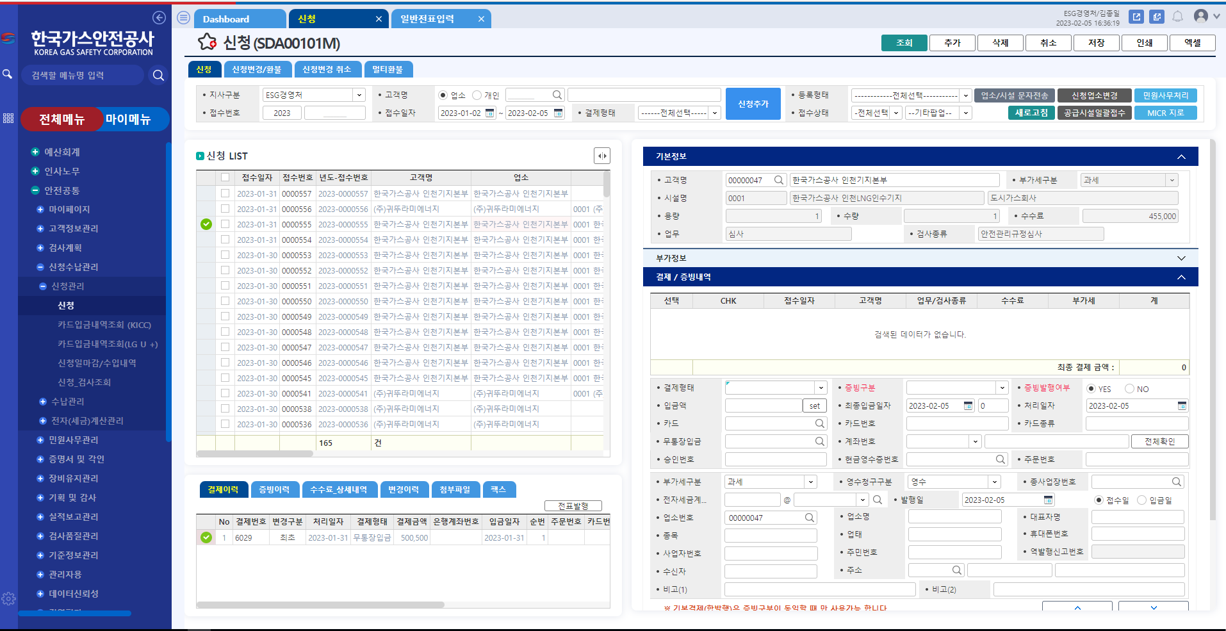This screenshot has width=1226, height=631.
Task: Click the hamburger menu icon beside Dashboard tab
Action: click(x=183, y=18)
